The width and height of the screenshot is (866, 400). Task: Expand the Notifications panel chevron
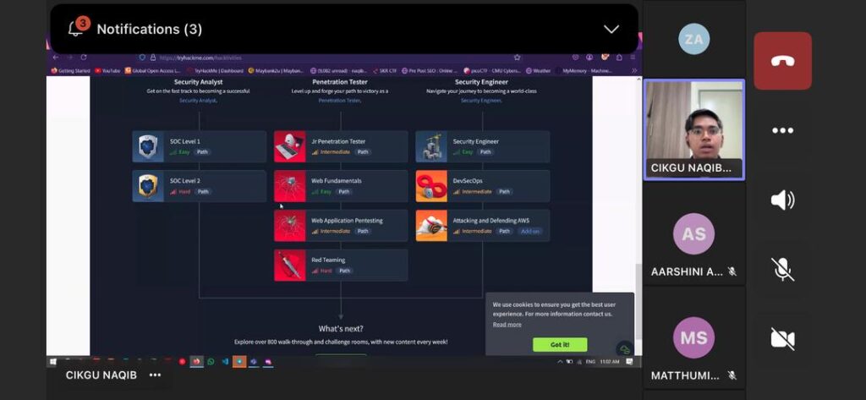tap(611, 29)
